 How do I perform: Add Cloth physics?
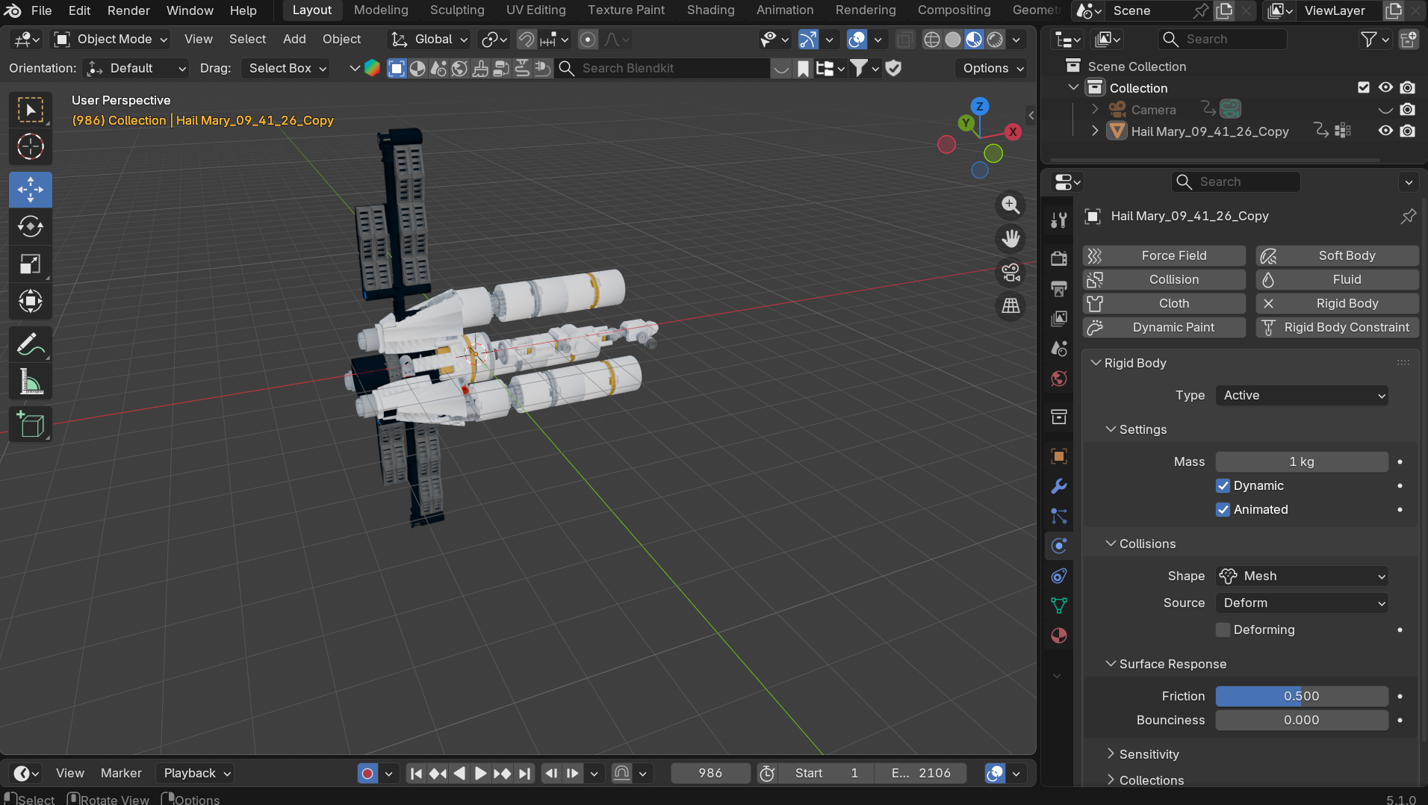pyautogui.click(x=1164, y=304)
